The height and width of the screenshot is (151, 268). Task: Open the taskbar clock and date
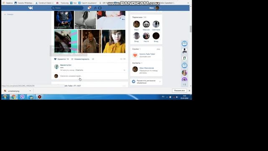click(184, 97)
